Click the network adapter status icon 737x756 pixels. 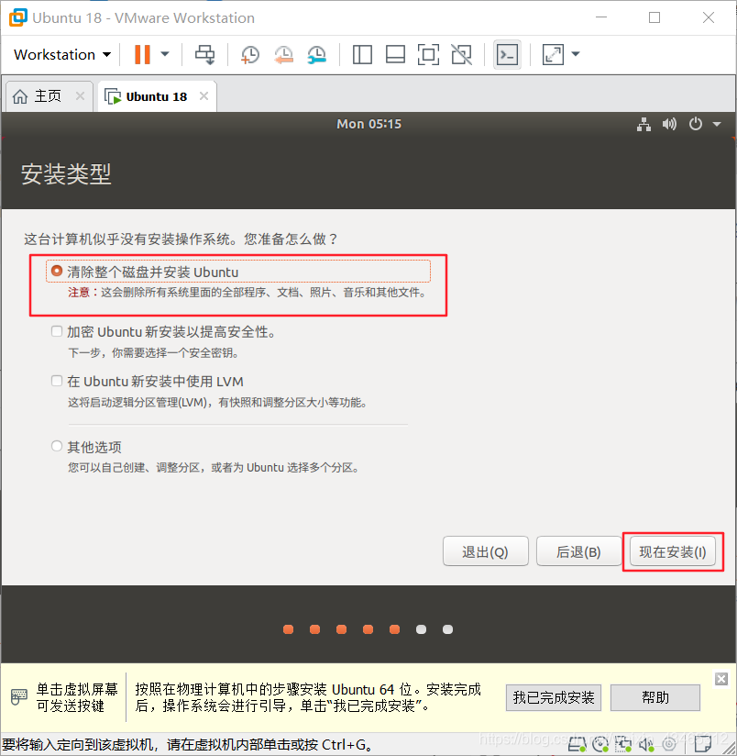click(x=622, y=744)
